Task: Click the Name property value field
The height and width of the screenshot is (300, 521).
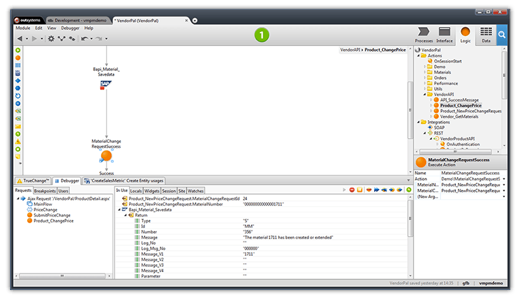Action: tap(473, 173)
